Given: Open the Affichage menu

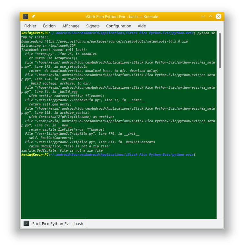Looking at the screenshot, I should pyautogui.click(x=71, y=26).
